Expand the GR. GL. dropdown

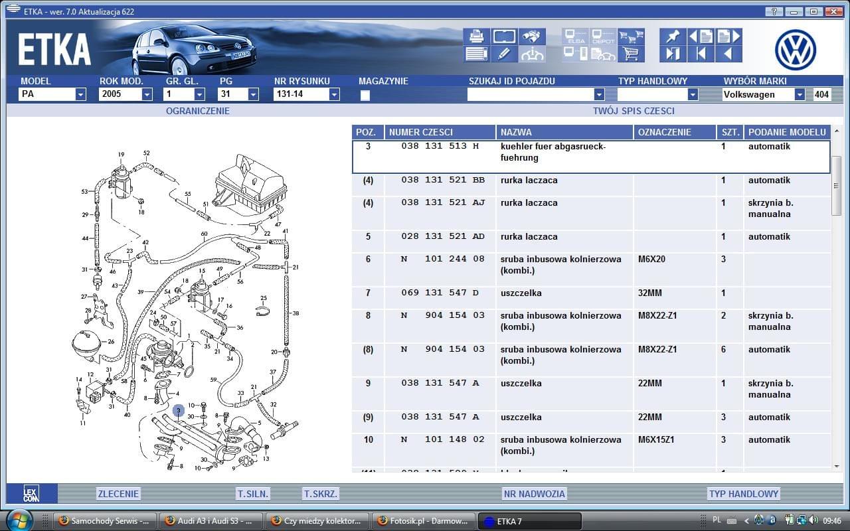click(200, 94)
